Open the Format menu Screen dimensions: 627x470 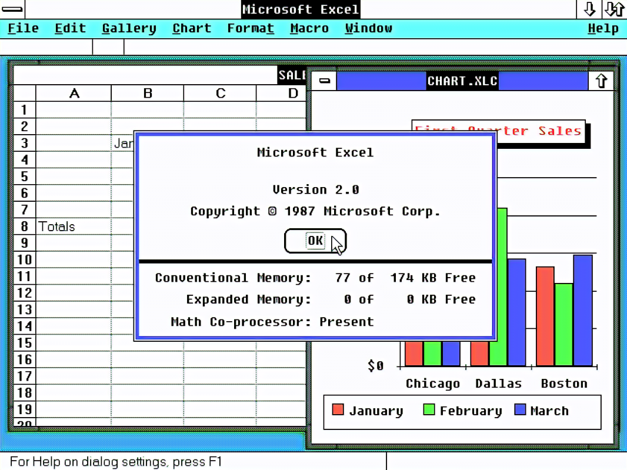tap(250, 28)
